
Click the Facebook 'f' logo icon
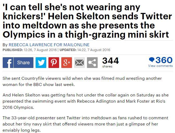(8, 63)
